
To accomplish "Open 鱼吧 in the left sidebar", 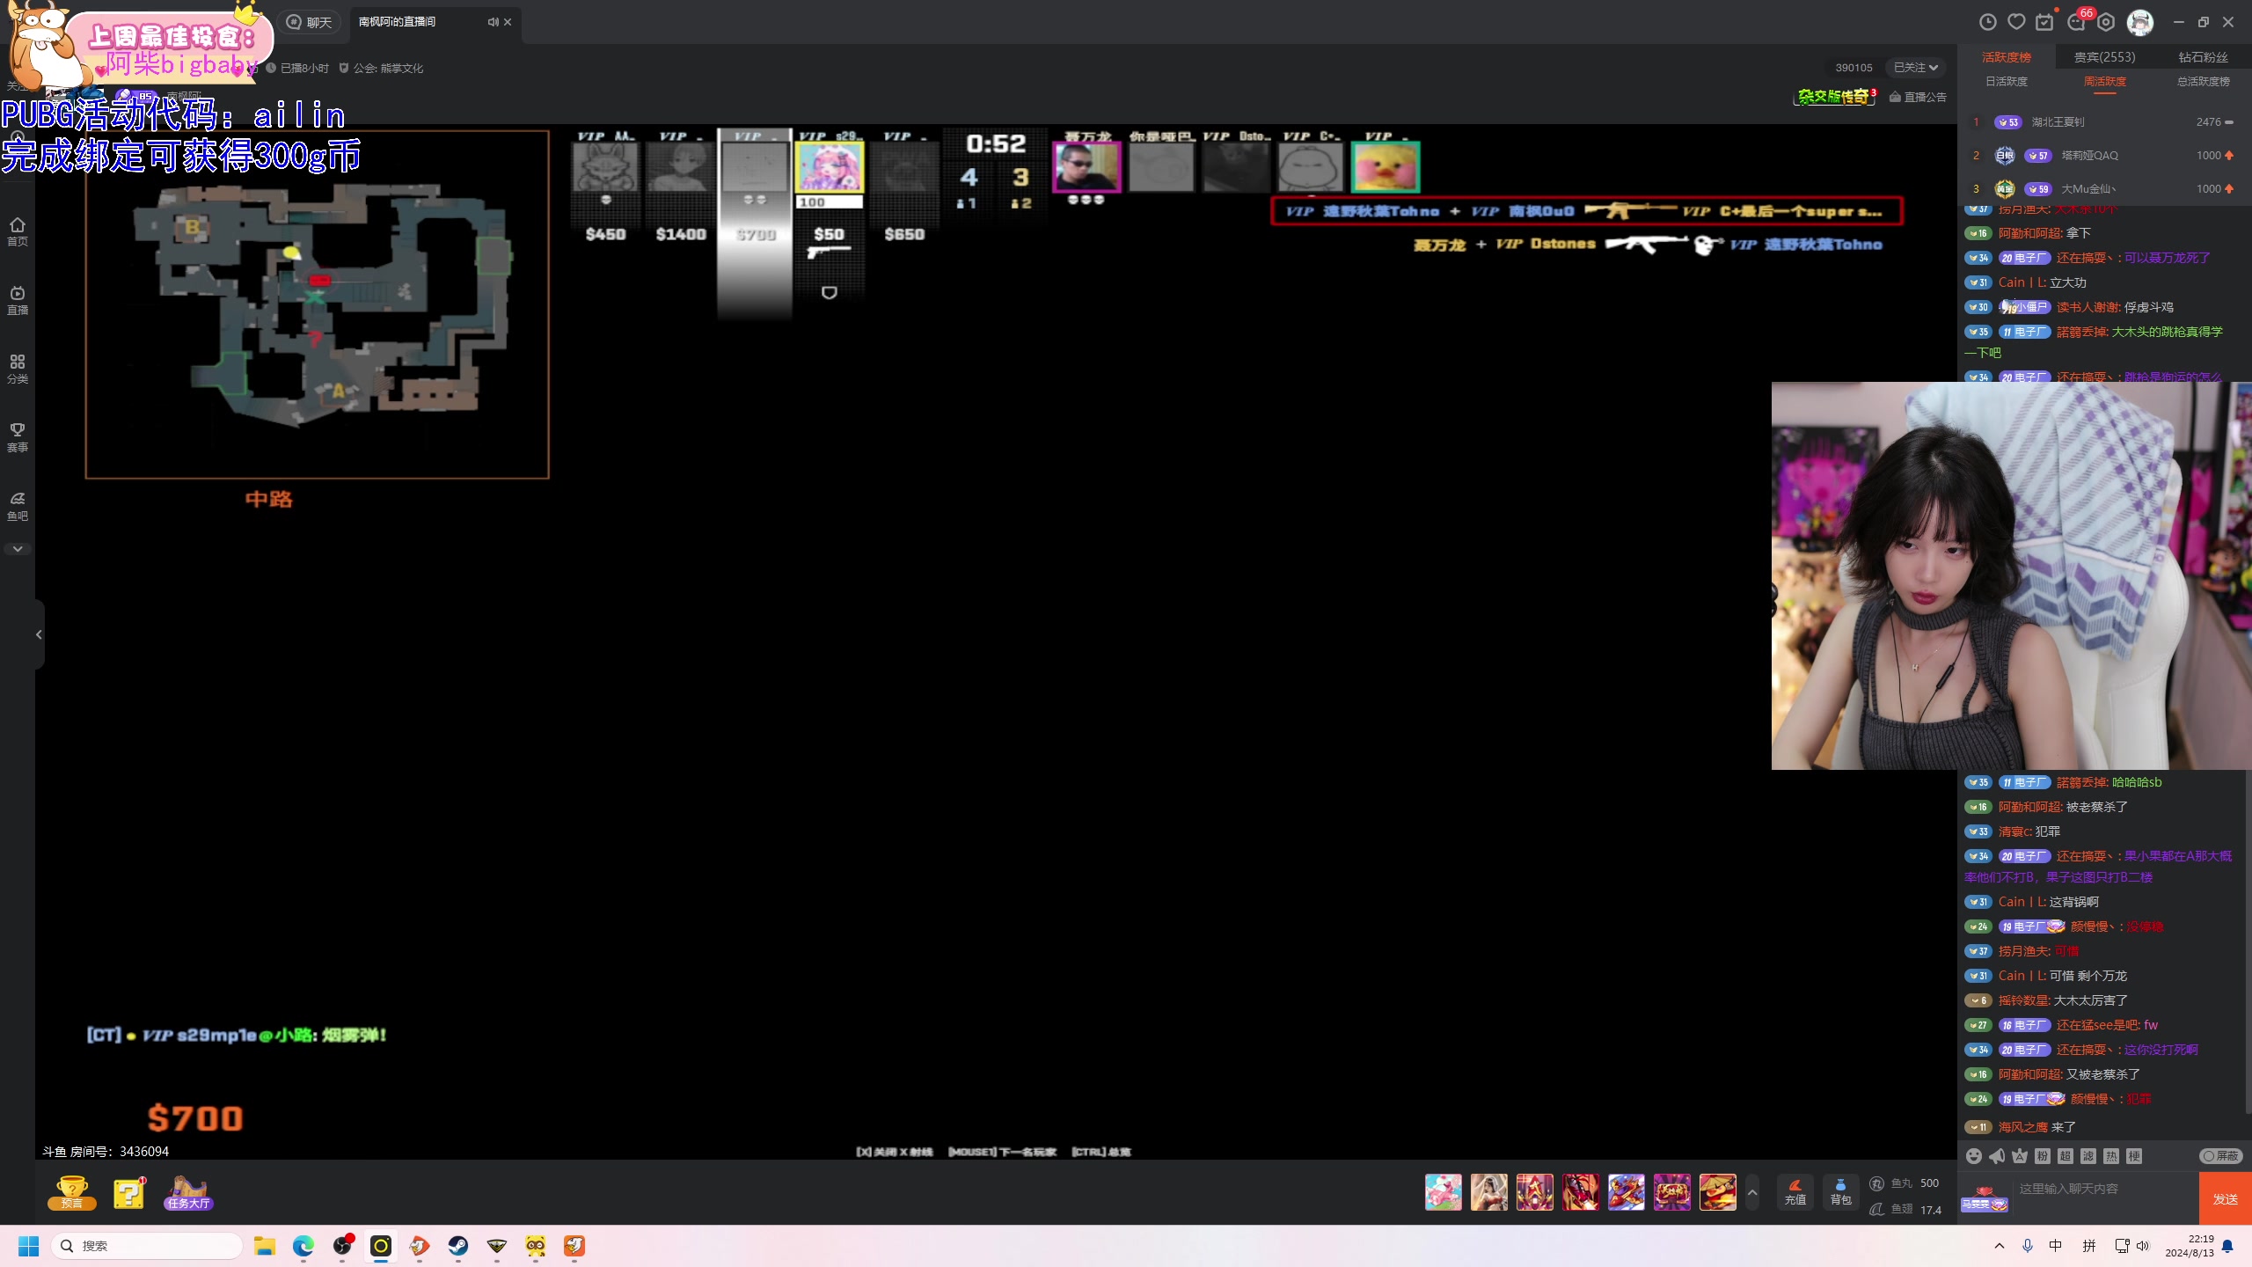I will pos(18,506).
